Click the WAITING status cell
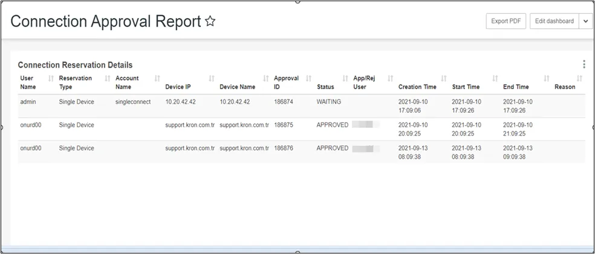 [328, 102]
